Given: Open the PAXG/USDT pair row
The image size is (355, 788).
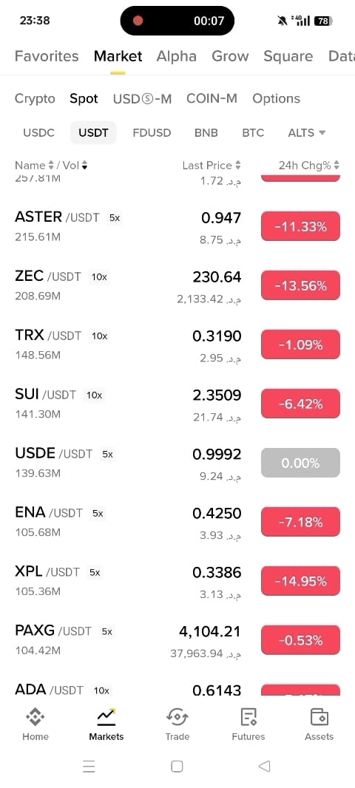Looking at the screenshot, I should click(x=177, y=641).
